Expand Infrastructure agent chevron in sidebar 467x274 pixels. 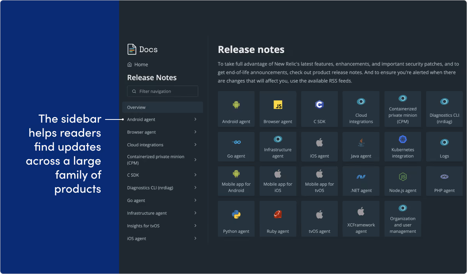coord(195,213)
